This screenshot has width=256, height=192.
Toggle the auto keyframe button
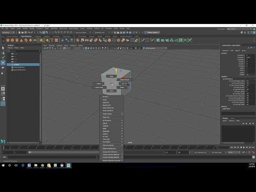[x=249, y=152]
